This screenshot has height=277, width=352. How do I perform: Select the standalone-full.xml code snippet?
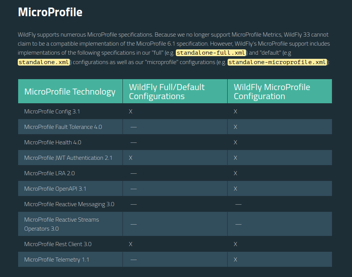pos(211,53)
